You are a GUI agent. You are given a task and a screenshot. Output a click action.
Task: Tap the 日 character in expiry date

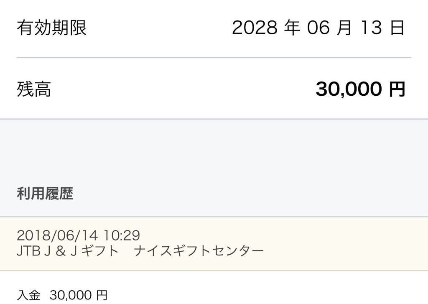click(397, 28)
